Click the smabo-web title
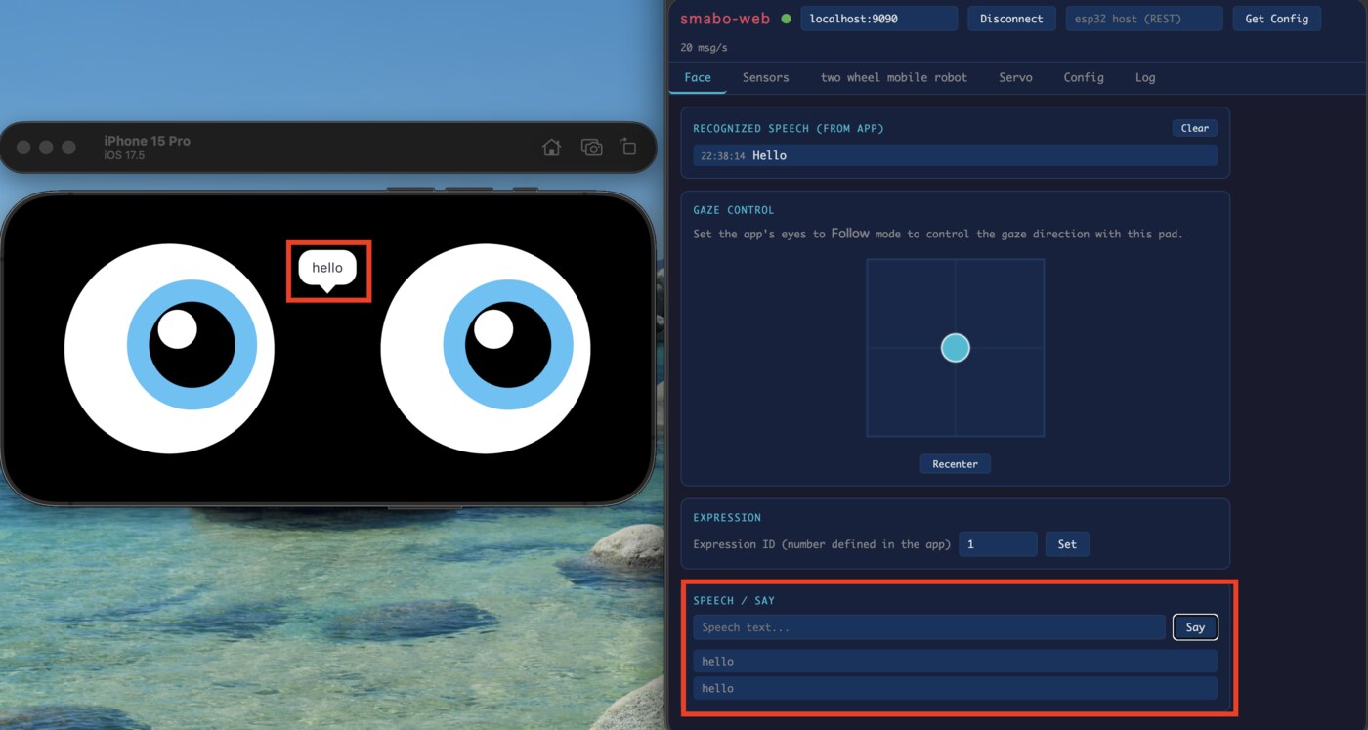The width and height of the screenshot is (1368, 730). point(725,19)
